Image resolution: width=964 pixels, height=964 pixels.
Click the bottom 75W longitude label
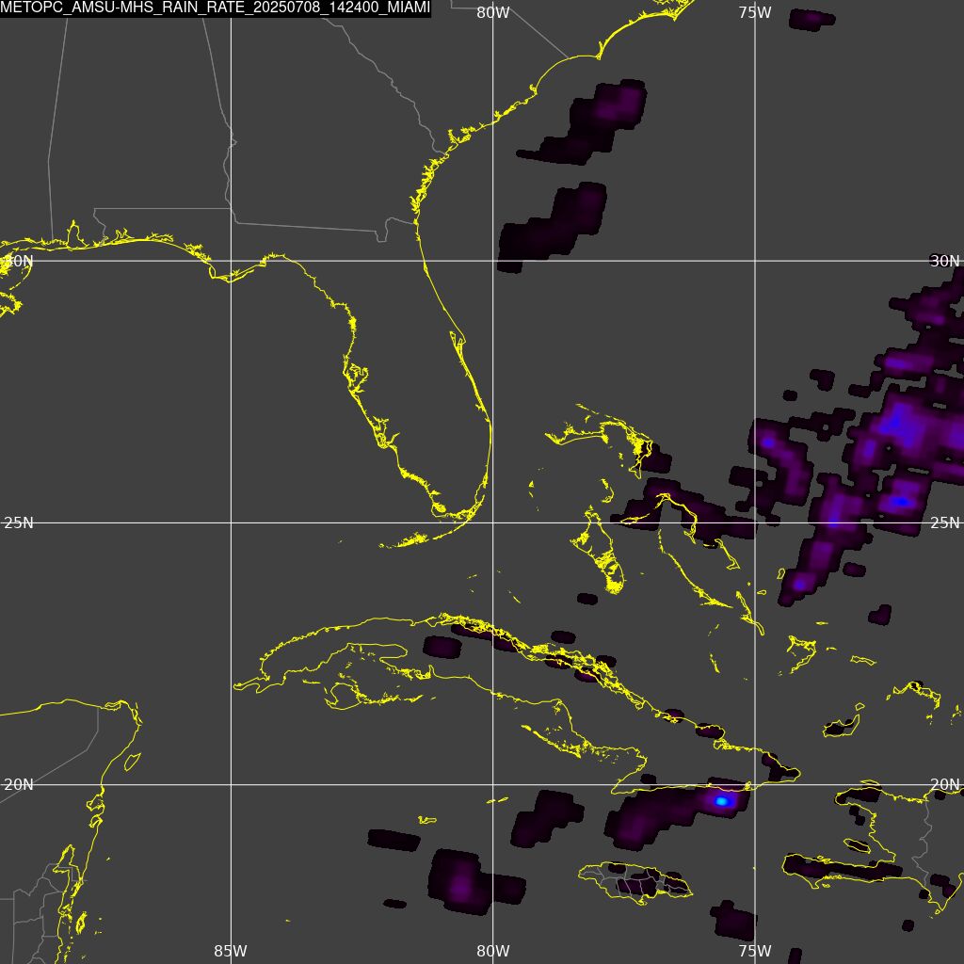(x=755, y=951)
